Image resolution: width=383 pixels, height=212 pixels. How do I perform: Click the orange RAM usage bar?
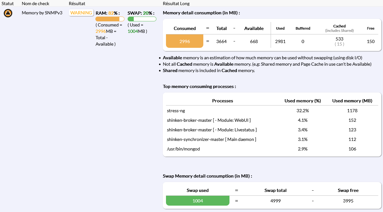(110, 19)
